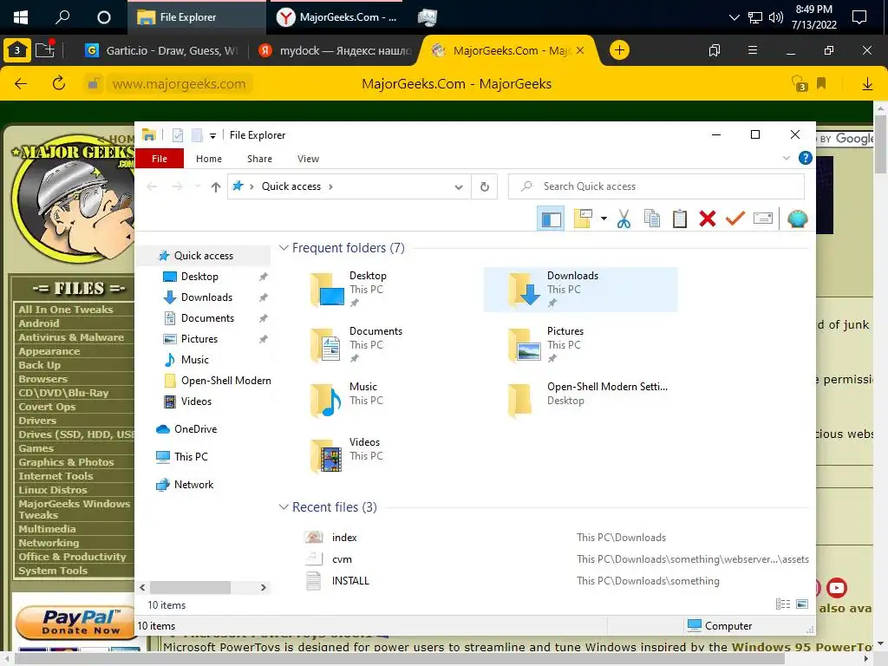Switch to the Share ribbon tab
Viewport: 888px width, 666px height.
tap(259, 159)
